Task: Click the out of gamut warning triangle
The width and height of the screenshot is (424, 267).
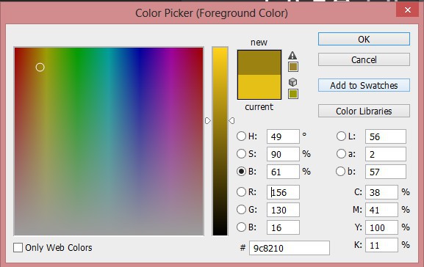Action: pos(292,55)
